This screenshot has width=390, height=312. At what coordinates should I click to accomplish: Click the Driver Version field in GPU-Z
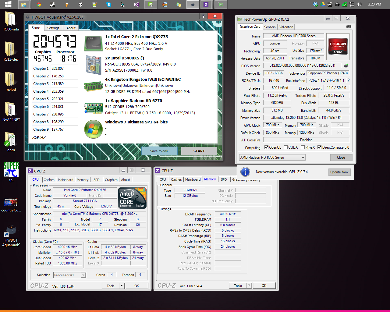[x=306, y=118]
